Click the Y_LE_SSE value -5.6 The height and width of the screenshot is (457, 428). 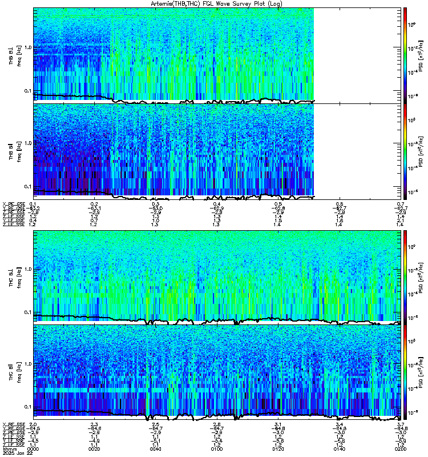[x=278, y=440]
